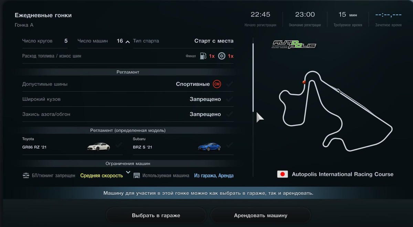Click the Ежедневные гонки title
The height and width of the screenshot is (227, 413).
[x=43, y=15]
